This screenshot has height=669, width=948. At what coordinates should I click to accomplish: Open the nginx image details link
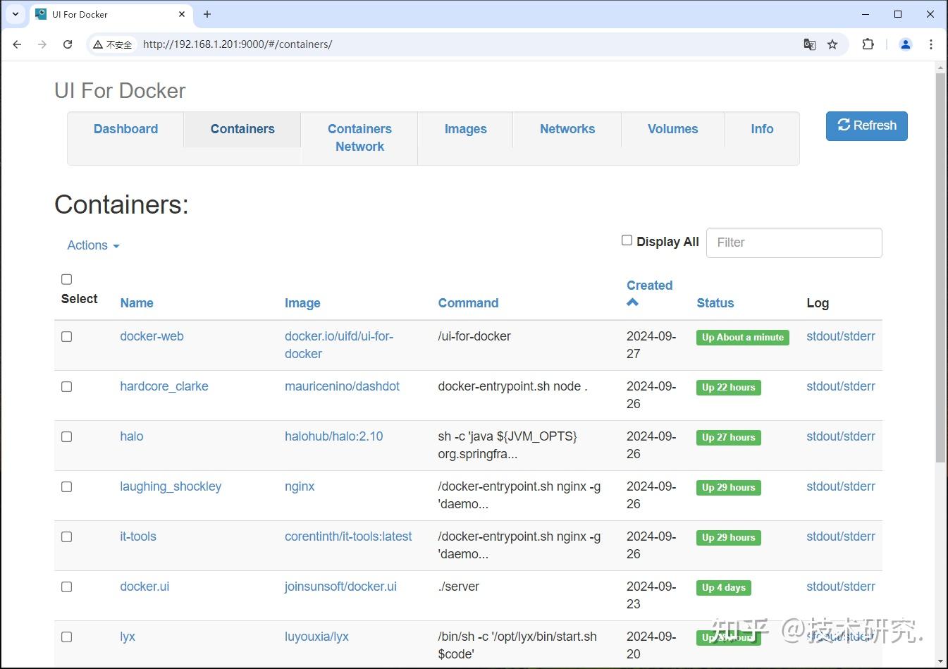point(300,486)
